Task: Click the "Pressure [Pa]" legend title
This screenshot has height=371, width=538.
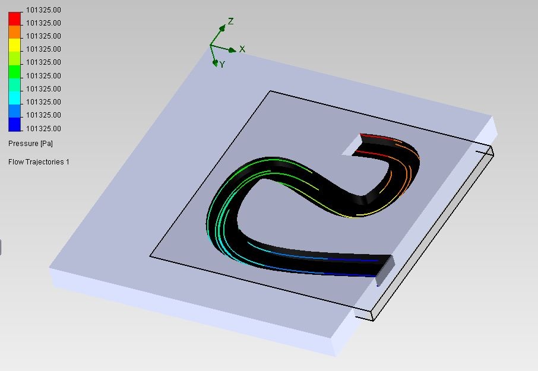Action: (x=30, y=144)
